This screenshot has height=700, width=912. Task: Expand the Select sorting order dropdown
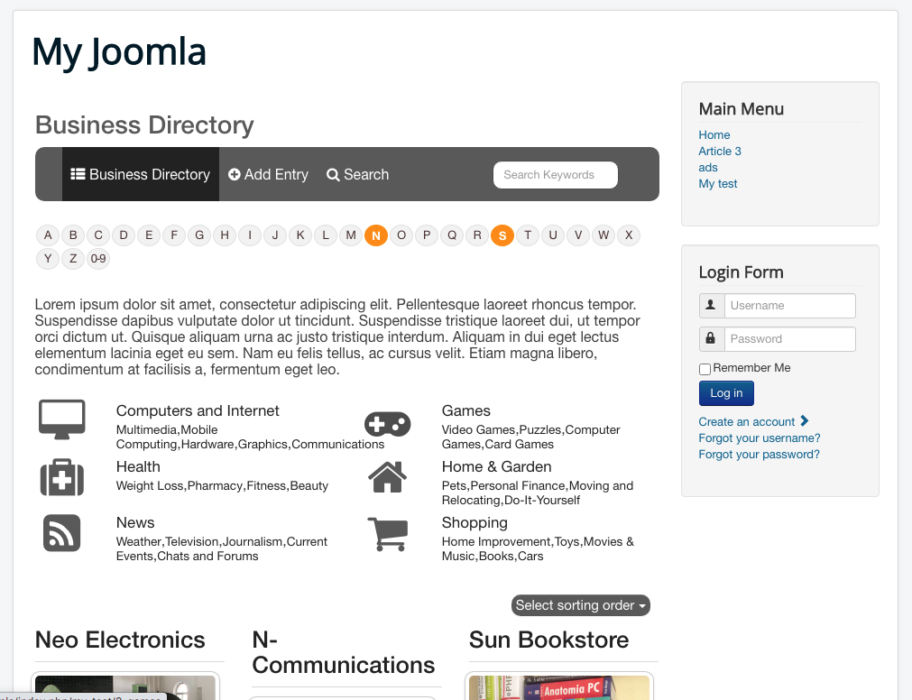coord(580,605)
